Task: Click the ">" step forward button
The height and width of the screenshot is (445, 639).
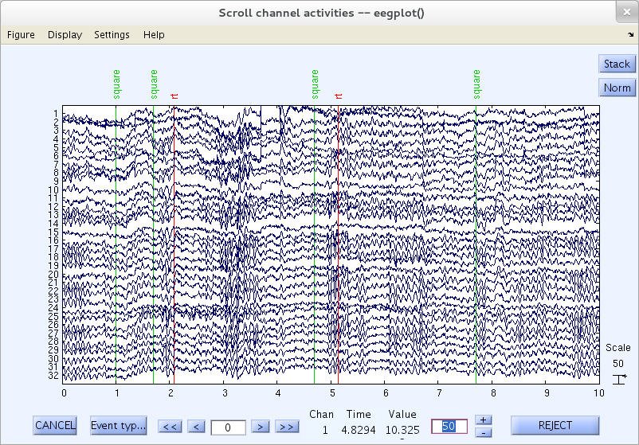Action: click(259, 427)
